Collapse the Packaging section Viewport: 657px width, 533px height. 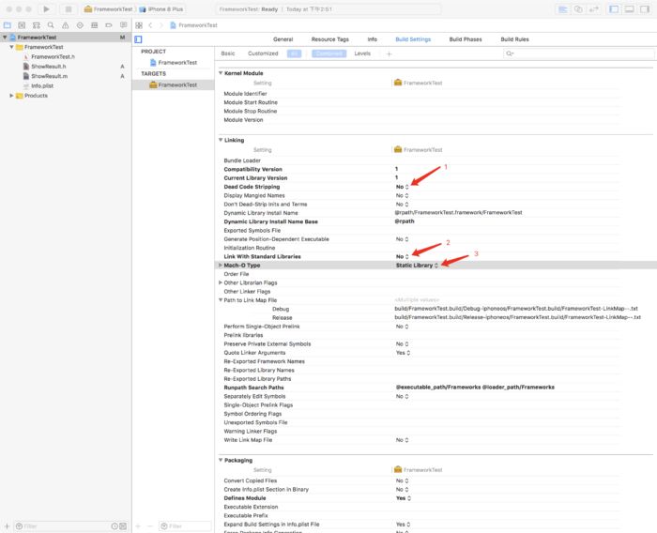[221, 460]
